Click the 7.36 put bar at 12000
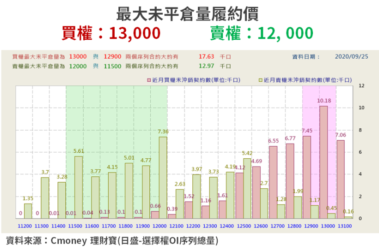379x252 pixels. tap(163, 178)
